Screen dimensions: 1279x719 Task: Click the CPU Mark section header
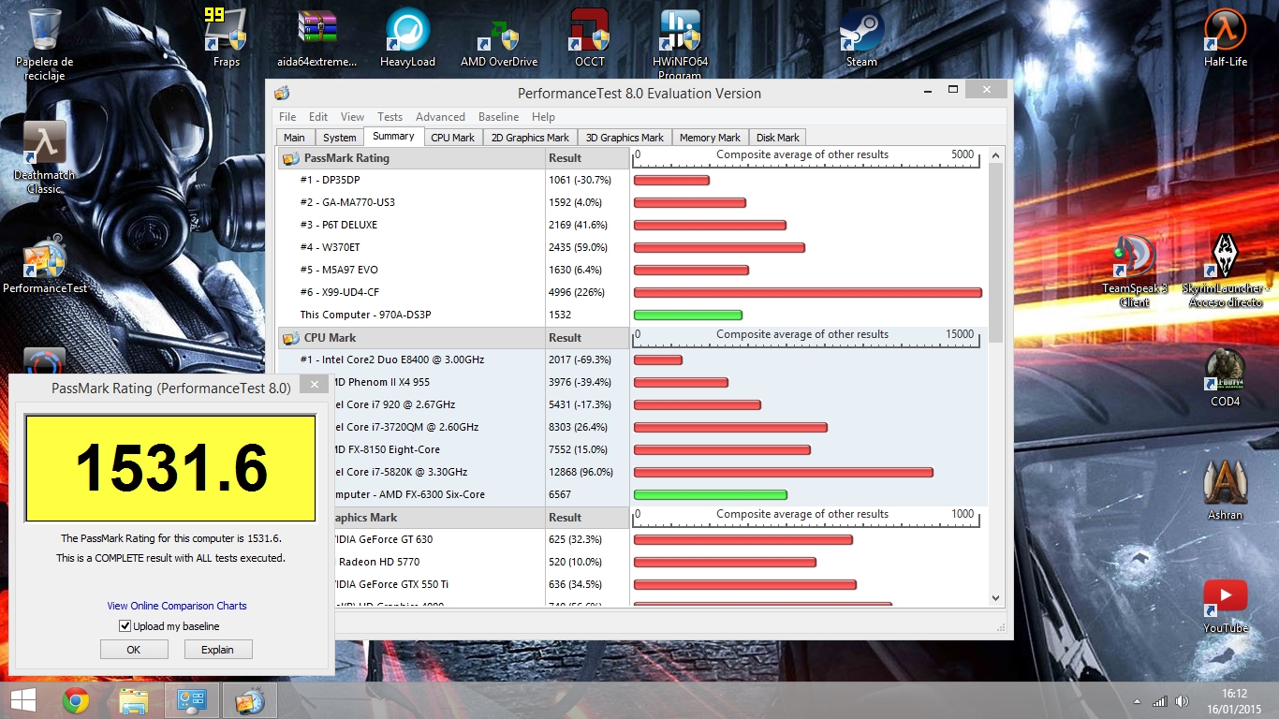(411, 338)
